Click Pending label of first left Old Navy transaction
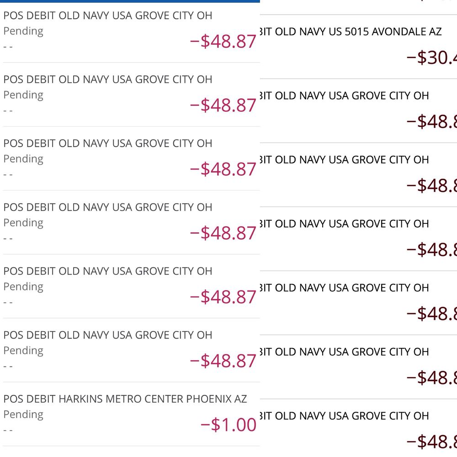Image resolution: width=457 pixels, height=457 pixels. [x=23, y=31]
